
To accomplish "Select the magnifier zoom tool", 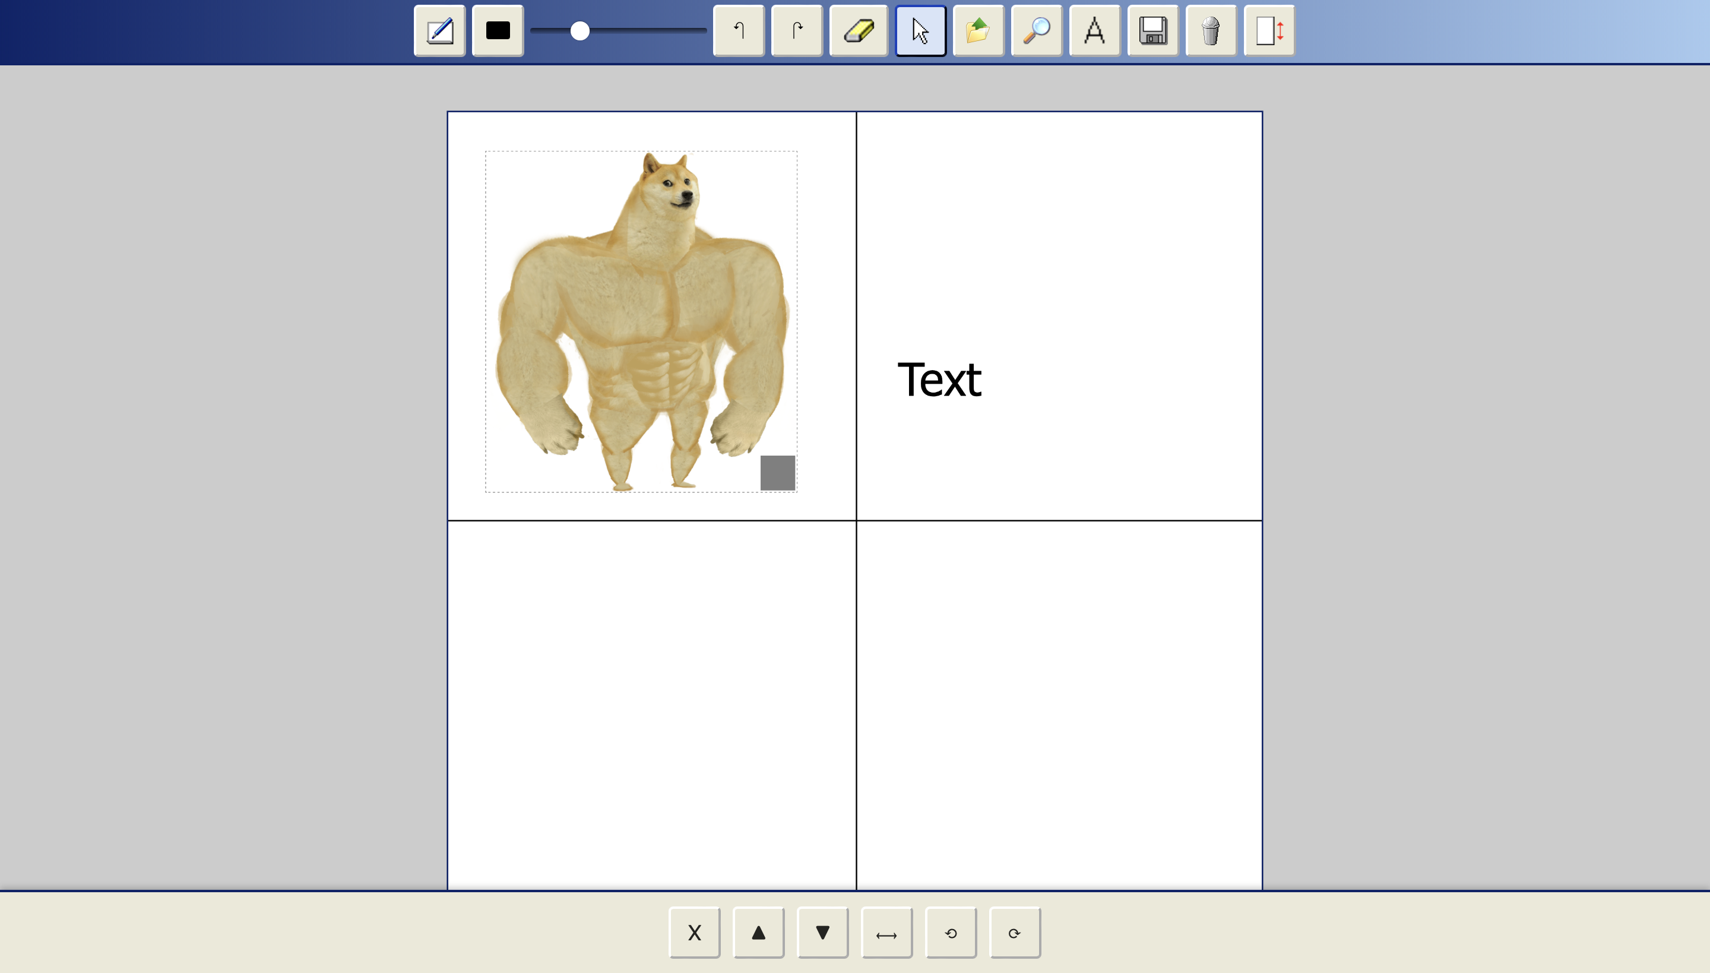I will tap(1037, 31).
